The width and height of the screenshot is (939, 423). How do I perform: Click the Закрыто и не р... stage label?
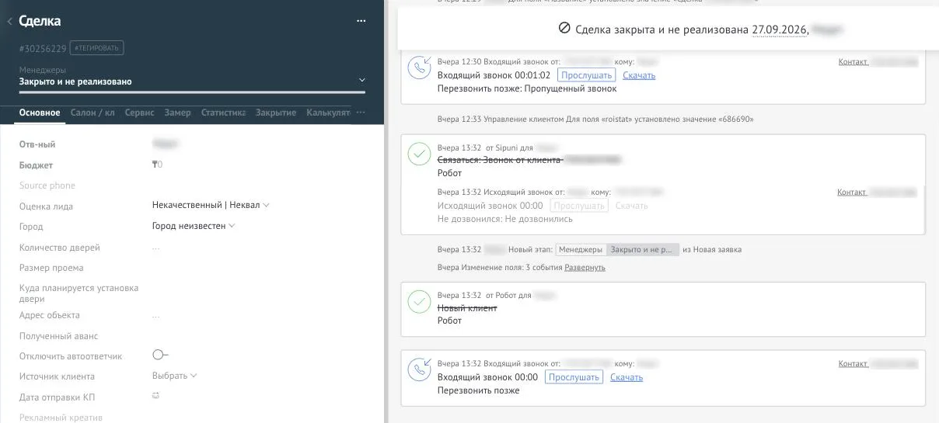pos(643,250)
